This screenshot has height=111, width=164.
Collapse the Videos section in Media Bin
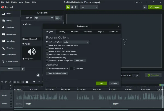click(23, 24)
